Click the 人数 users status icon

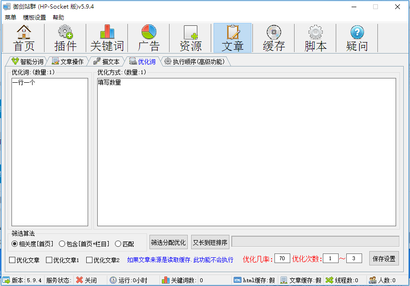pyautogui.click(x=373, y=280)
